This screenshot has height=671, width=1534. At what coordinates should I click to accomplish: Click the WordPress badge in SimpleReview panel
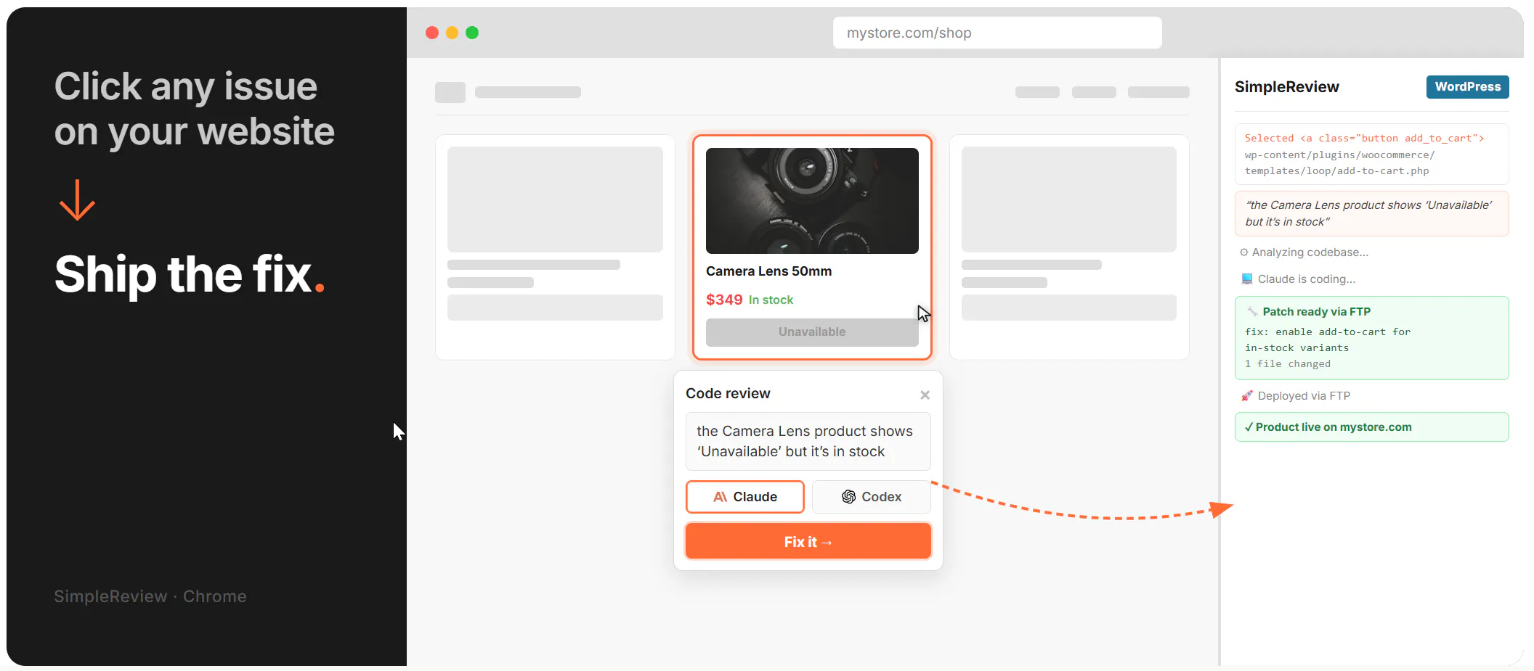[x=1467, y=87]
